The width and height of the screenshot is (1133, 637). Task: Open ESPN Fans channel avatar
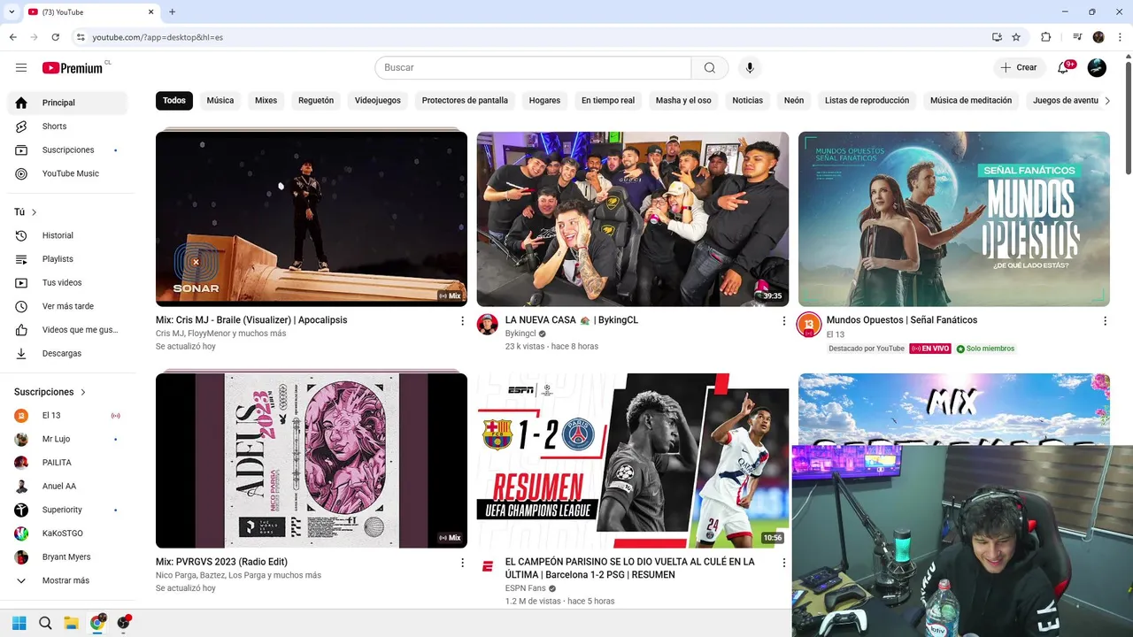click(488, 565)
